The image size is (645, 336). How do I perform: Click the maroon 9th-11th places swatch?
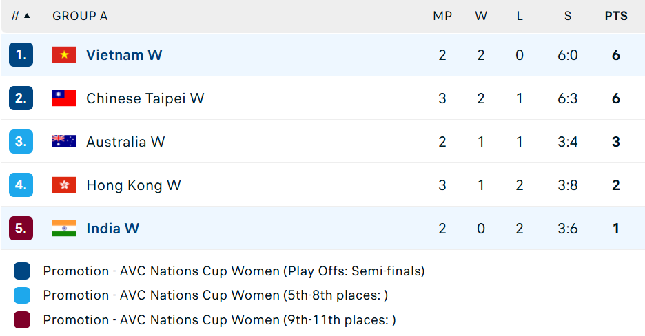pyautogui.click(x=22, y=320)
